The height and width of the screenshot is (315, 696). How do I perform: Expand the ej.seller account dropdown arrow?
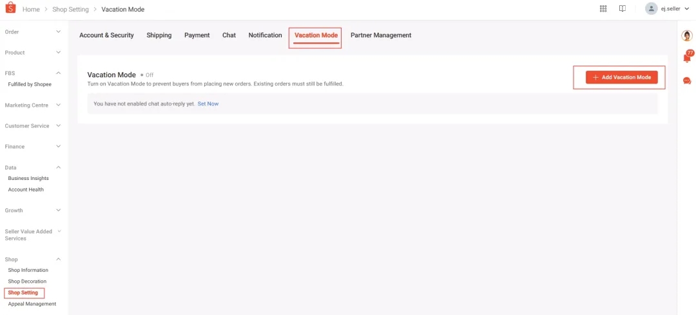(x=687, y=9)
